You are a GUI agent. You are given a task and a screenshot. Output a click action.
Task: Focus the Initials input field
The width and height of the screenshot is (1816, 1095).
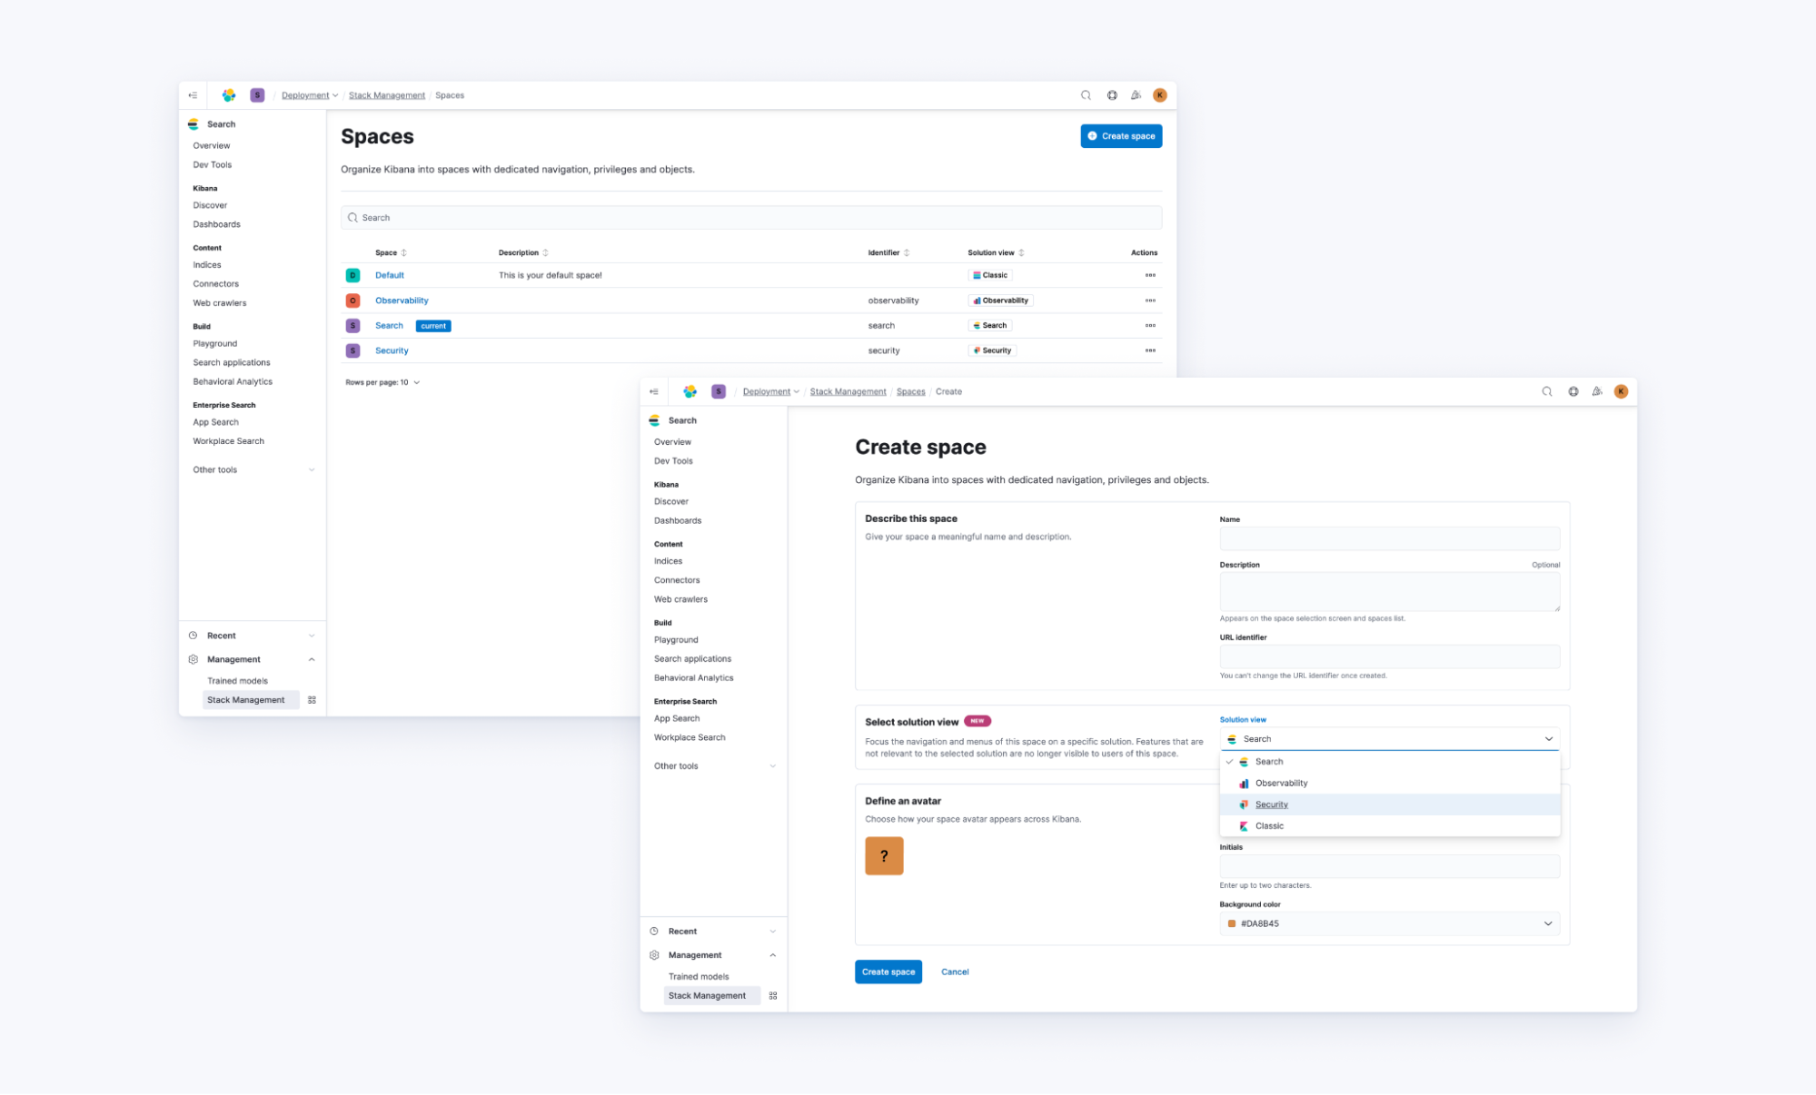(x=1390, y=866)
